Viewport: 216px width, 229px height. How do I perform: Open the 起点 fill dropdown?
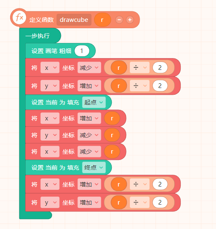[x=94, y=102]
